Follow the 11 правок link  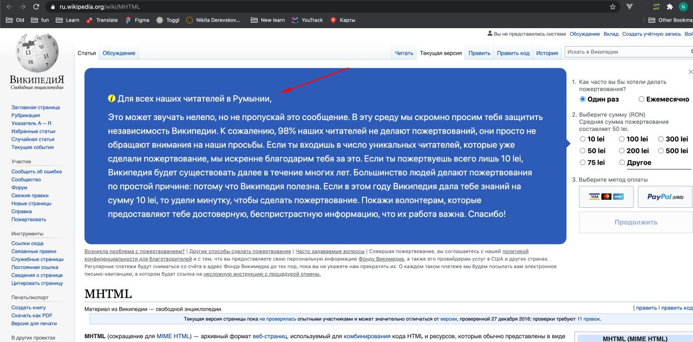pyautogui.click(x=588, y=319)
